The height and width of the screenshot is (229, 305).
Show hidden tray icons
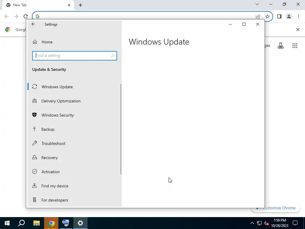click(x=252, y=223)
